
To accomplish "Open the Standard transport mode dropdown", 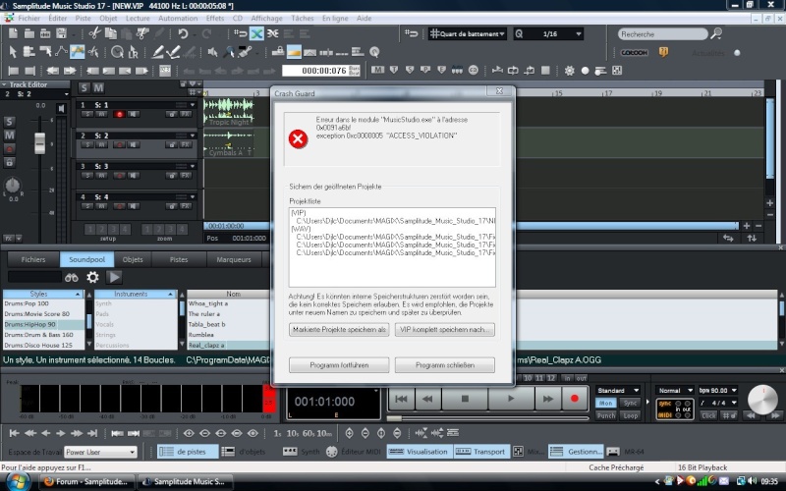I will pos(618,390).
